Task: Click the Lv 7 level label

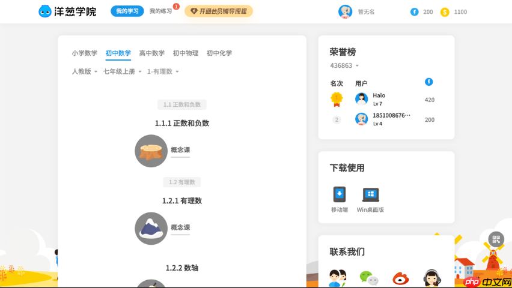Action: (x=377, y=104)
